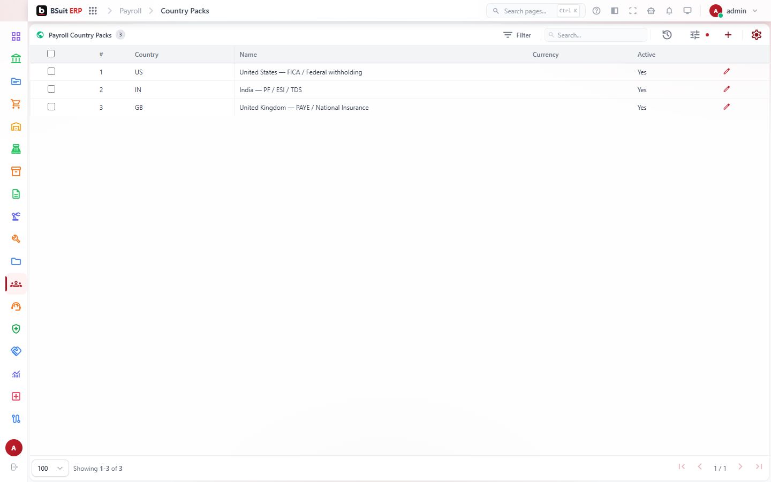
Task: Open column options sliders icon
Action: 695,35
